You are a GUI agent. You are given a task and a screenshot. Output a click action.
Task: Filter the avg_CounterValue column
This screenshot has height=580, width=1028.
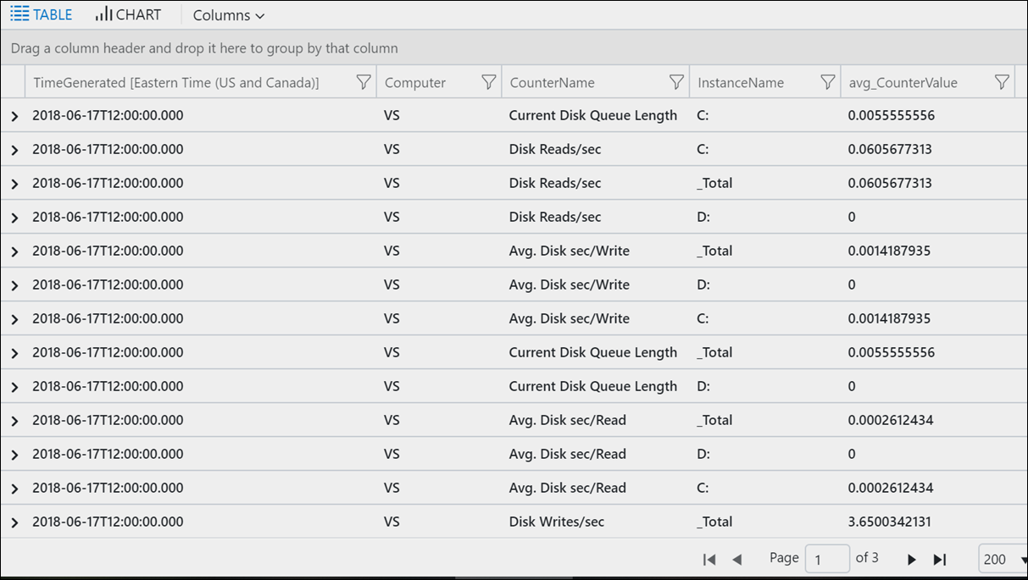1002,82
